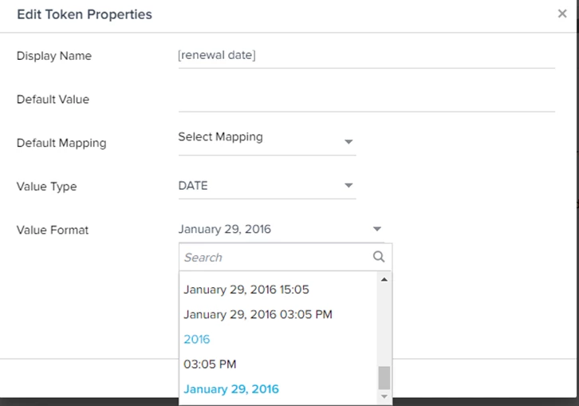Click the scrollbar track above the thumb
The width and height of the screenshot is (579, 406).
(384, 325)
